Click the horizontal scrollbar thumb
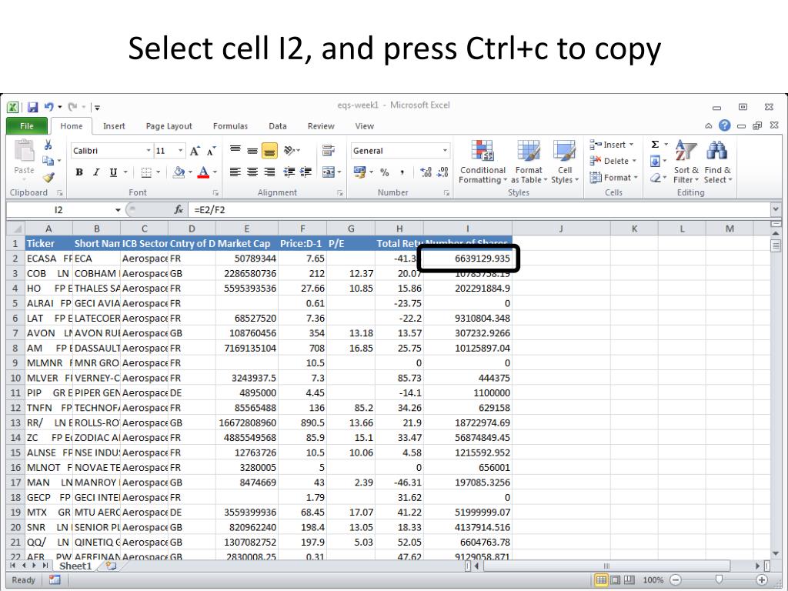The height and width of the screenshot is (591, 788). (x=606, y=566)
